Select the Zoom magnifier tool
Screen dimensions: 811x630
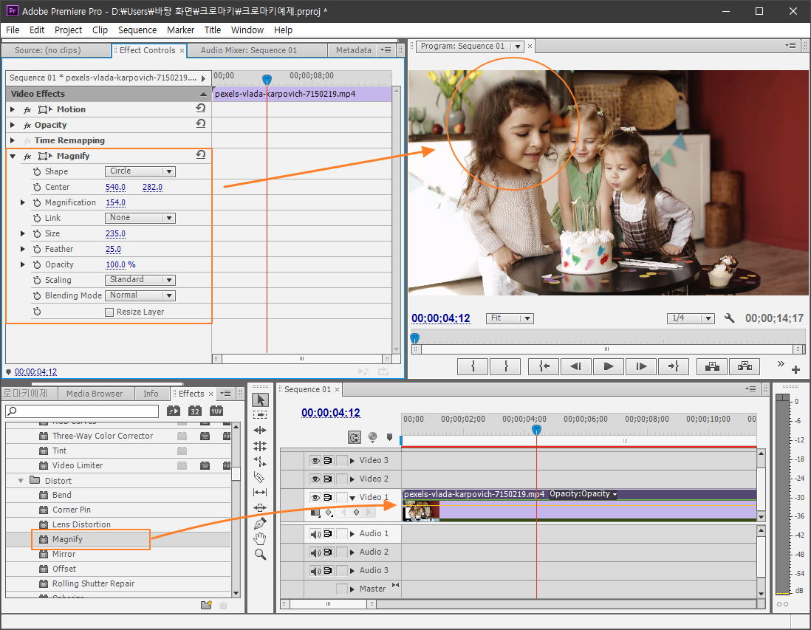point(260,555)
